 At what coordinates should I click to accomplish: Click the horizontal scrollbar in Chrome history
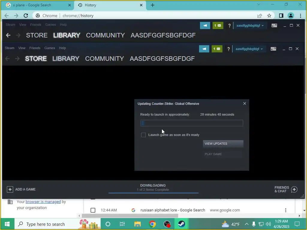[x=130, y=216]
